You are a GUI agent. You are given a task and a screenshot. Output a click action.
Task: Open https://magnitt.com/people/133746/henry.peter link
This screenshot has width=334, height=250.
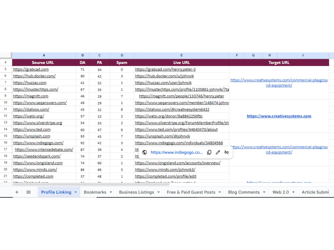click(x=181, y=96)
